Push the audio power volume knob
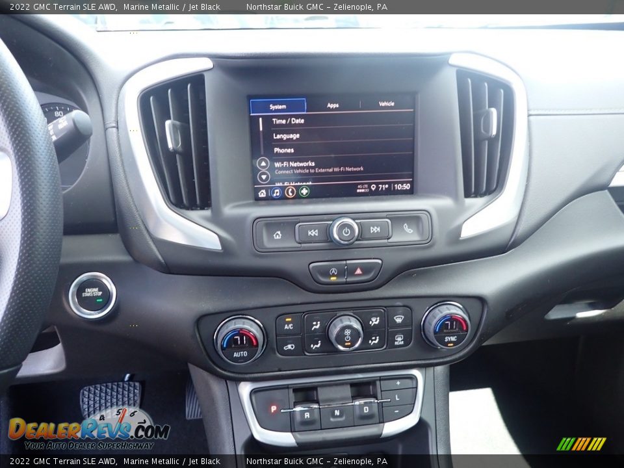624x468 pixels. point(345,231)
